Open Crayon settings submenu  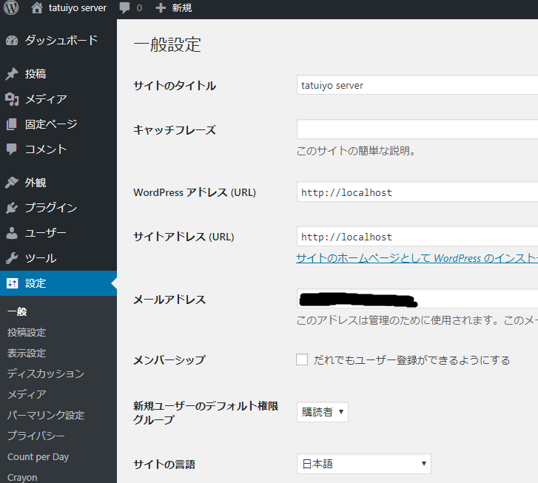(x=22, y=478)
